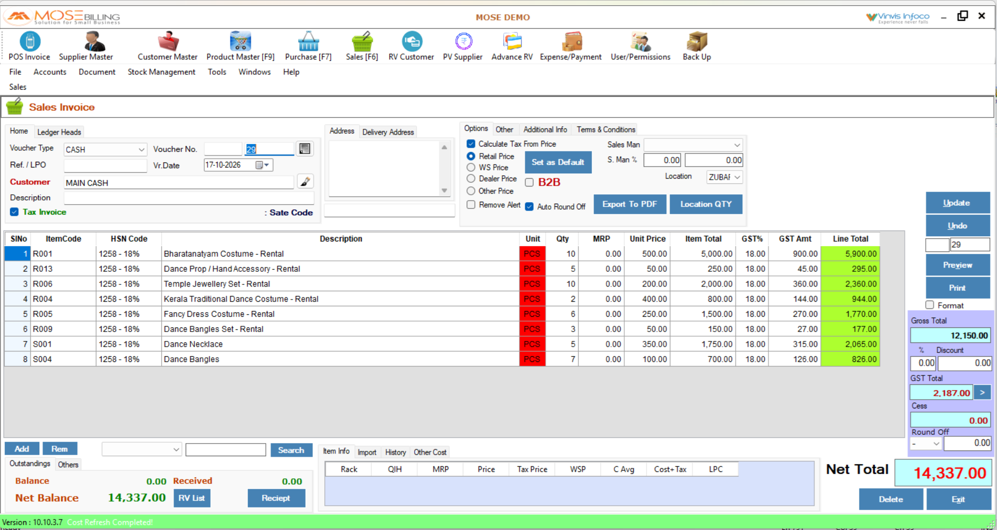Click the Reciept button
The width and height of the screenshot is (997, 530).
(x=276, y=498)
